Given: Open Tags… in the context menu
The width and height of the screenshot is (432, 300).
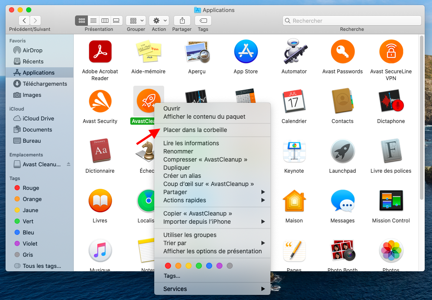Looking at the screenshot, I should 213,276.
